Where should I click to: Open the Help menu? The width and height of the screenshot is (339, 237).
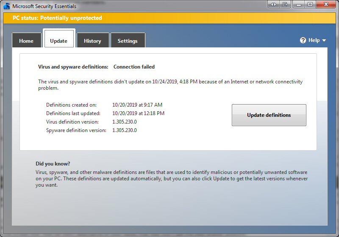point(313,40)
